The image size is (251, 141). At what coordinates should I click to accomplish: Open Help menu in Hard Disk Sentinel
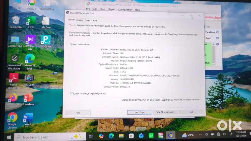[137, 10]
